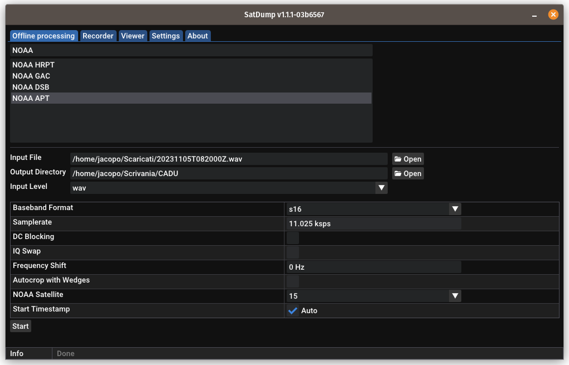Click the Samplerate 11.025 ksps field

pos(374,223)
